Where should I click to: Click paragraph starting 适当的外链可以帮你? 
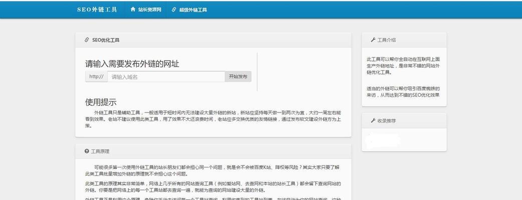[x=403, y=91]
